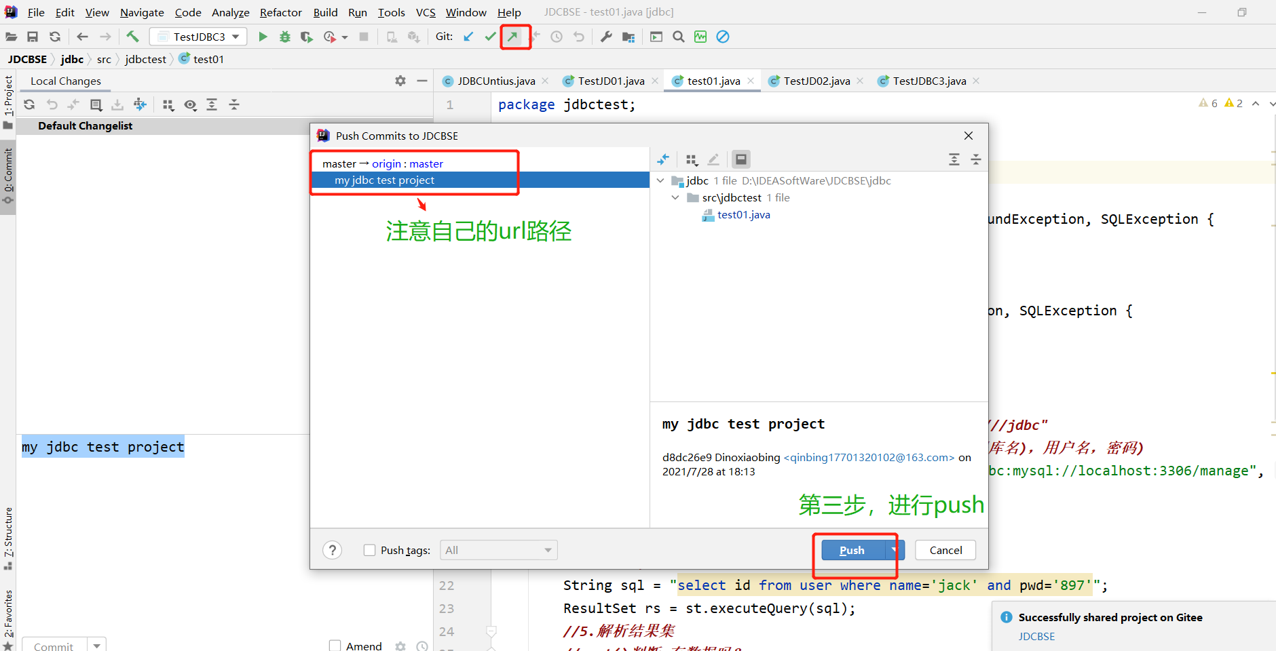
Task: Toggle Amend checkbox in commit panel
Action: point(335,646)
